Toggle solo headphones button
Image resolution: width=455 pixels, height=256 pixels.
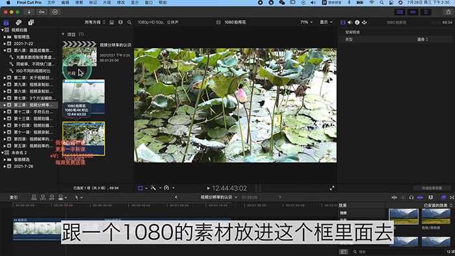pyautogui.click(x=411, y=198)
